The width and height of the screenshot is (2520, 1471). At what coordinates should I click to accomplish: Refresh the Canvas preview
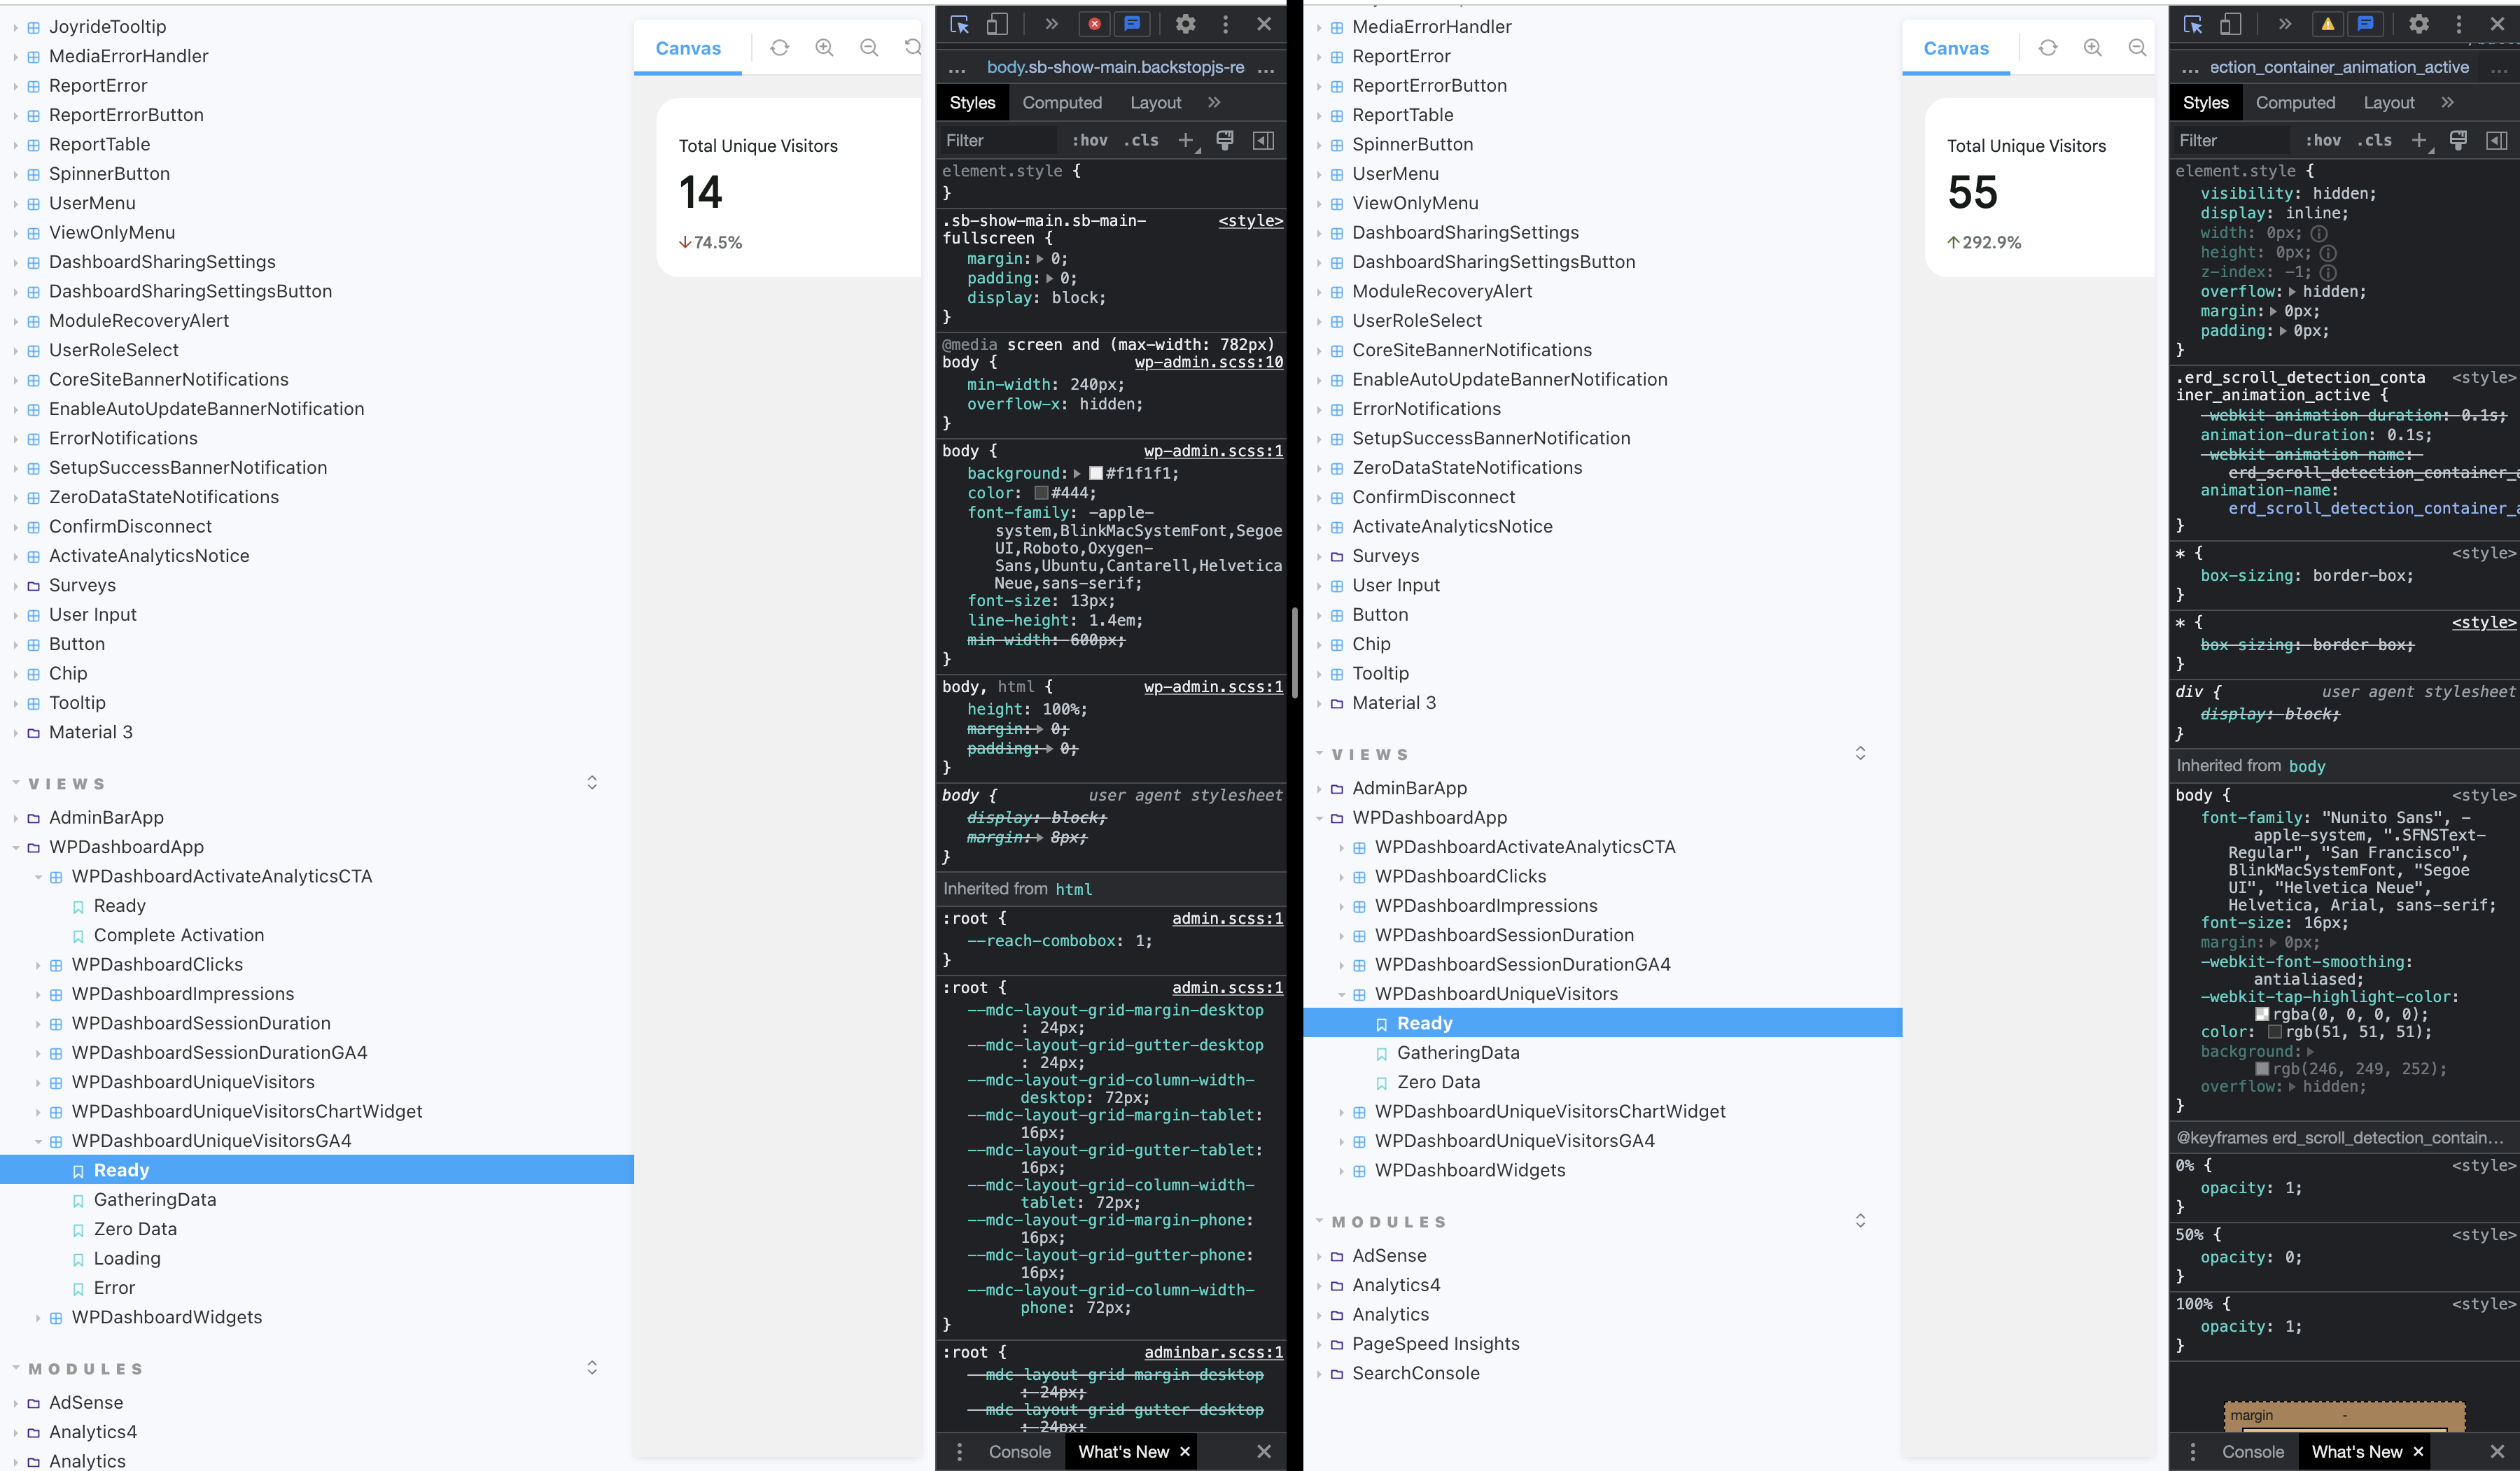pos(779,47)
